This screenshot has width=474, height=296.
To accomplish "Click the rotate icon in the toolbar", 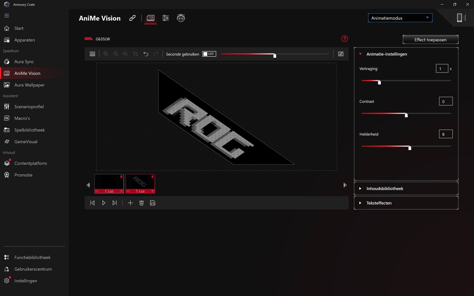I will tap(125, 54).
